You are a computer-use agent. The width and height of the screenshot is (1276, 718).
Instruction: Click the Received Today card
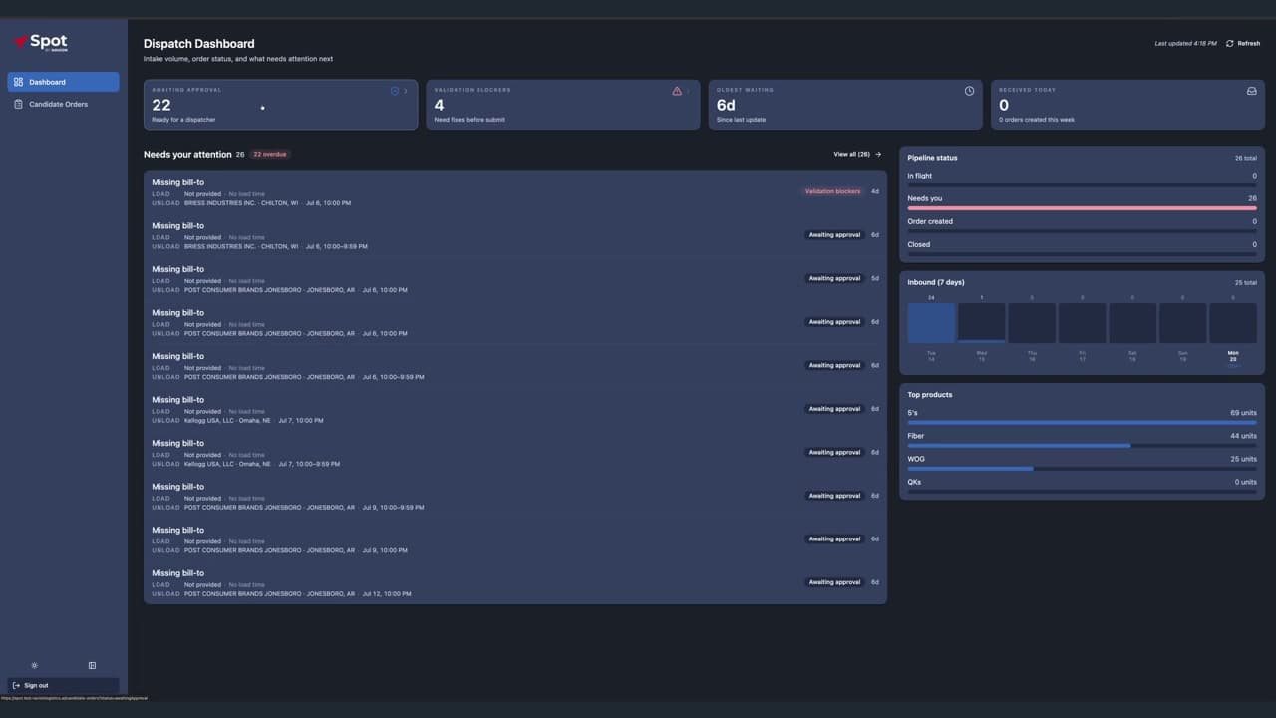pyautogui.click(x=1128, y=105)
